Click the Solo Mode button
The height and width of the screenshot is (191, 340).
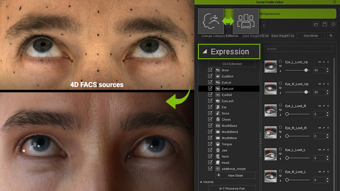(x=309, y=35)
